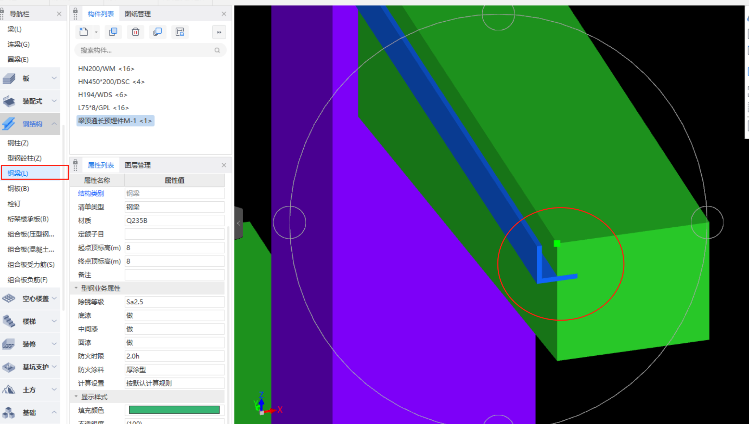Click the 基坑支护 category icon
Screen dimensions: 749x424
coord(9,367)
